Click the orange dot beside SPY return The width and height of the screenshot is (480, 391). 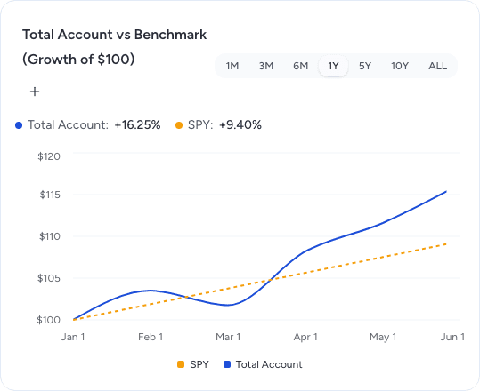point(179,125)
